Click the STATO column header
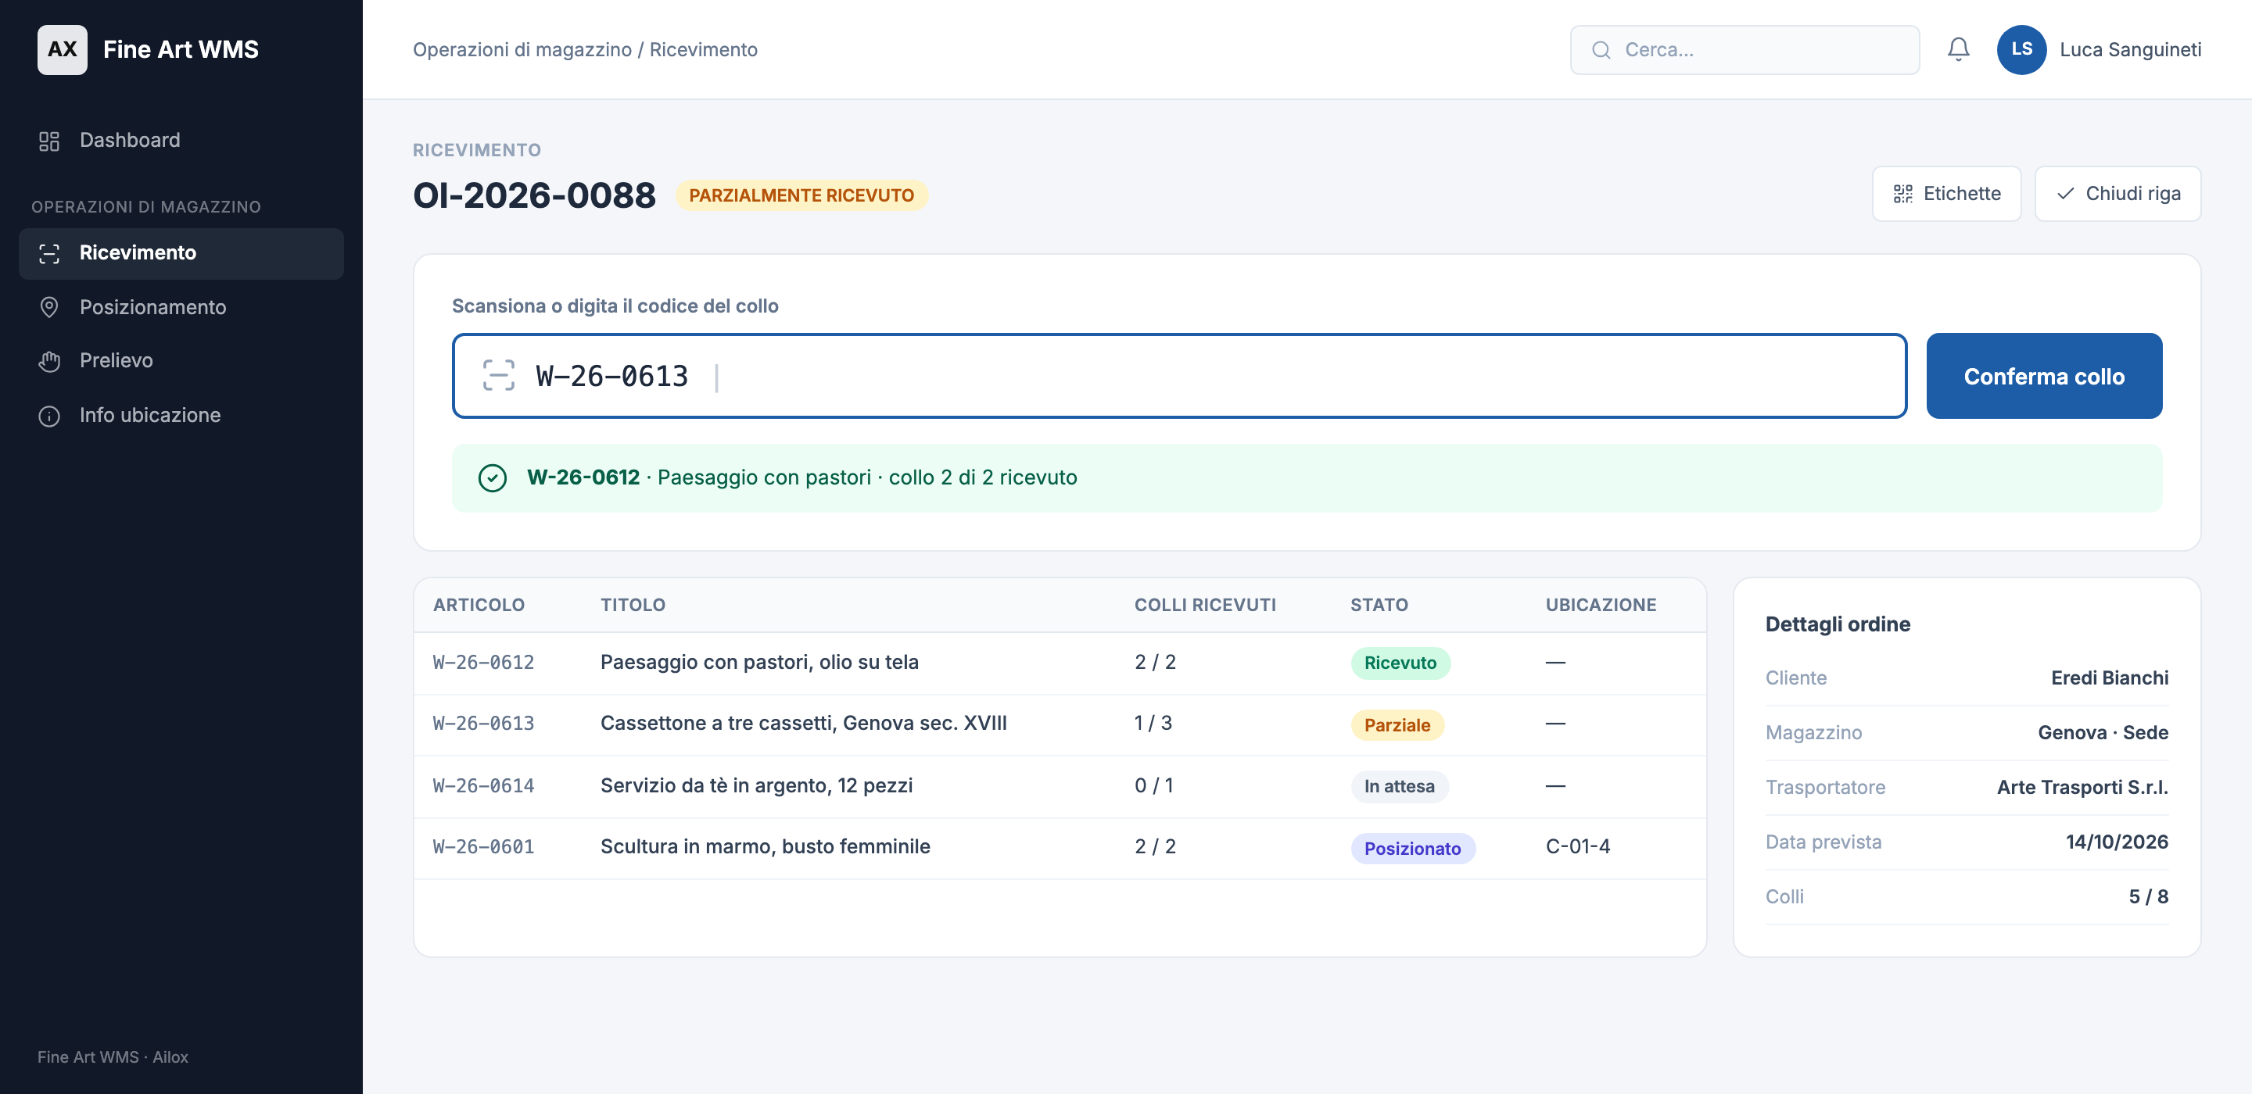Screen dimensions: 2252x1094 click(x=1379, y=605)
